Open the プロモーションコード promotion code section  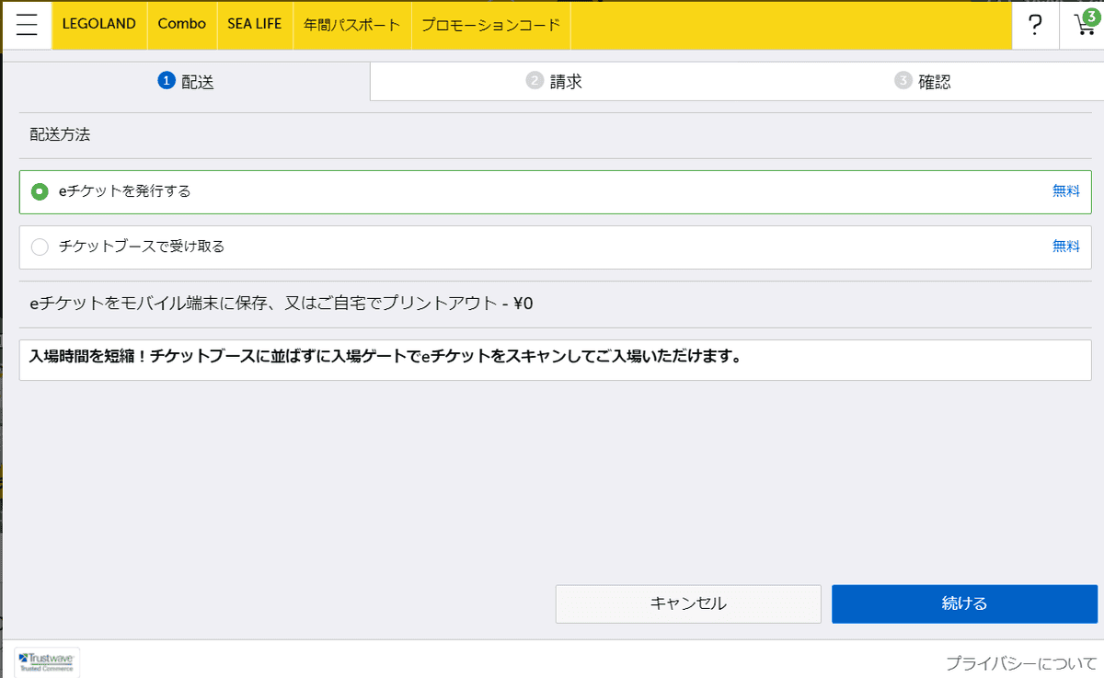[490, 25]
